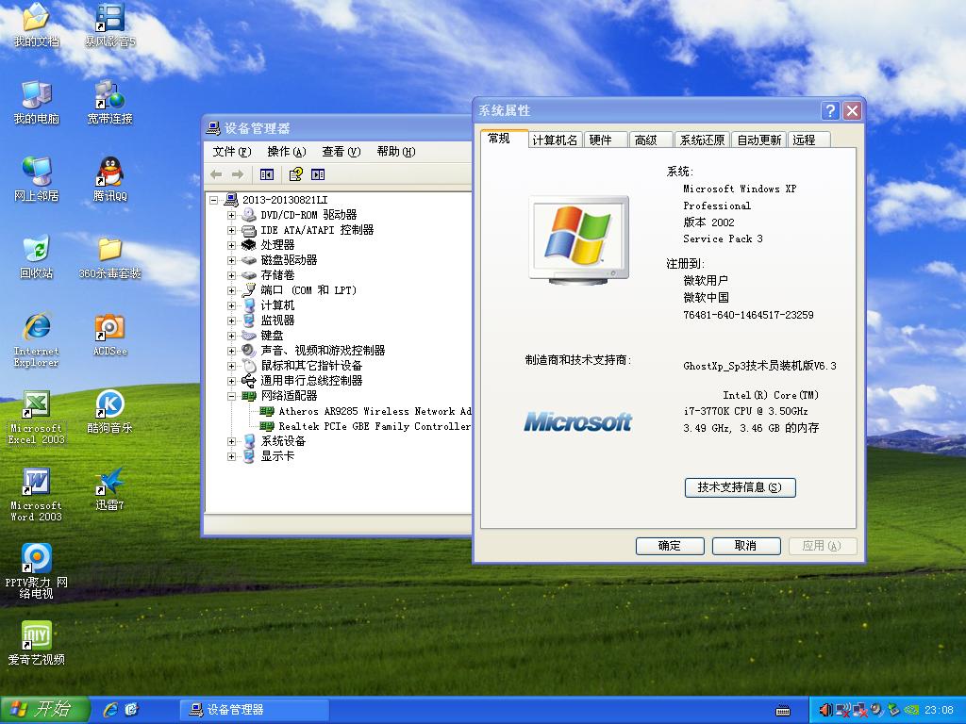Expand the 声音、视频和游戏控制器 node
The image size is (966, 724).
(x=232, y=351)
